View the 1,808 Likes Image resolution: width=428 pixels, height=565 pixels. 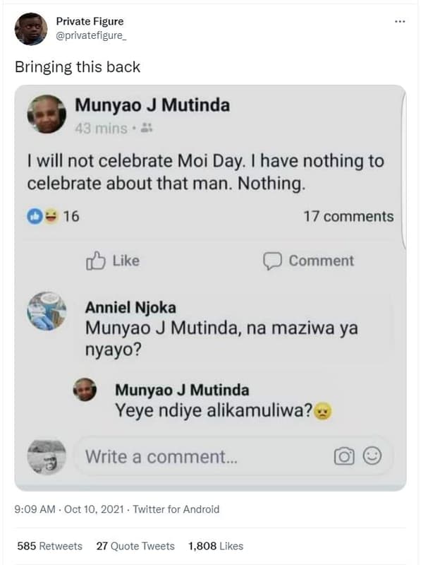click(216, 546)
